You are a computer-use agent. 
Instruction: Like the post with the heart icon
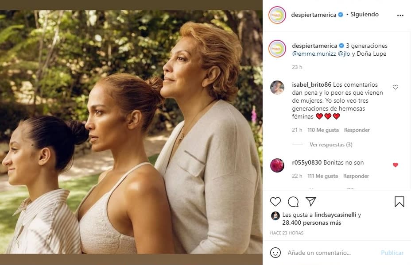coord(275,202)
